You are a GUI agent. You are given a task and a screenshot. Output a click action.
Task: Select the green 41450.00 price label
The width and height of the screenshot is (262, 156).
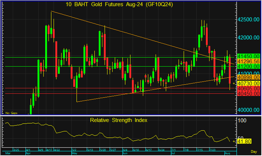click(248, 56)
